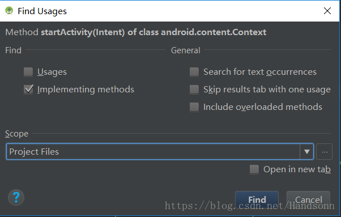Click the Android Studio logo in title bar
Viewport: 341px width, 217px height.
pos(9,11)
